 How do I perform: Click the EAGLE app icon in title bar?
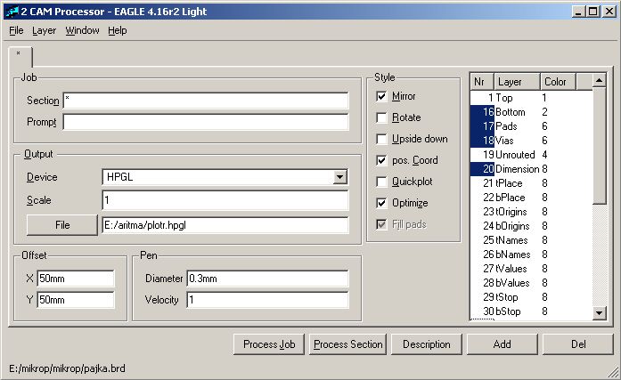(x=12, y=12)
